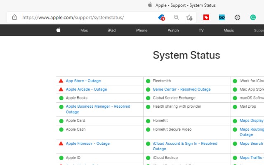
Task: Click green status dot beside Fleetsmith
Action: click(x=148, y=81)
